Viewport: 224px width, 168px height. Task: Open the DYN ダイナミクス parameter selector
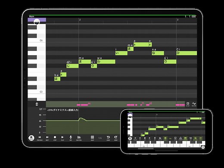[x=62, y=110]
